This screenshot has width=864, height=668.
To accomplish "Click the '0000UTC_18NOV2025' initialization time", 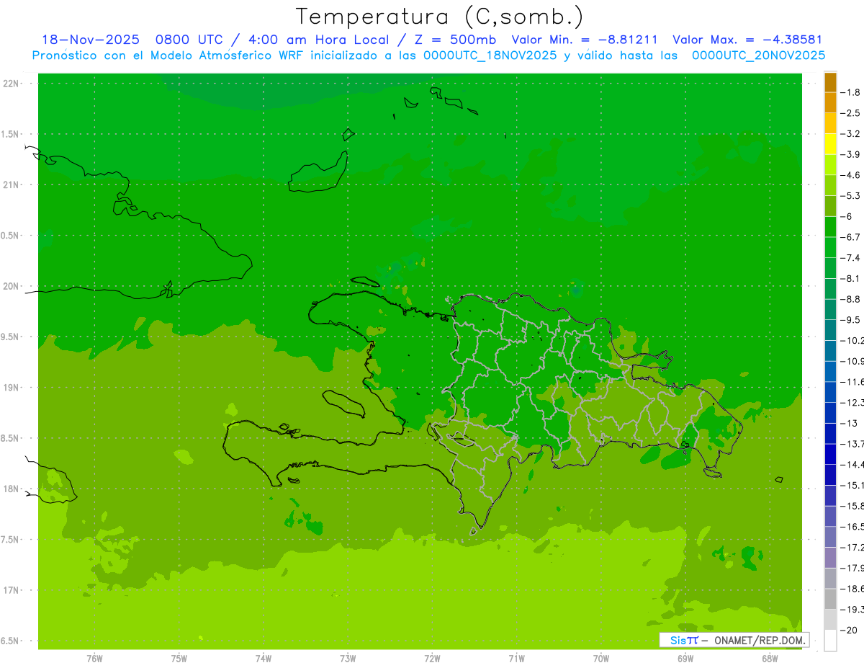I will click(x=490, y=55).
